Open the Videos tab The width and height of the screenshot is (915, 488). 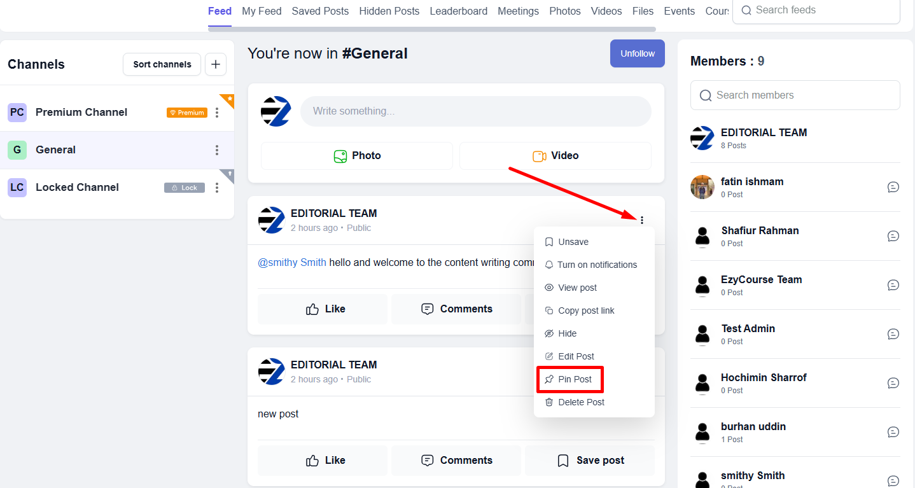(x=606, y=11)
